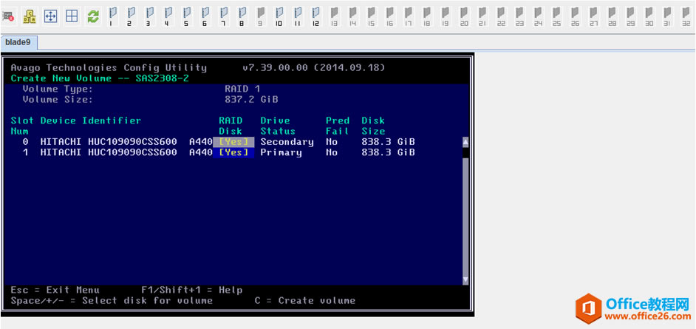
Task: Click the blade 24 flag icon
Action: (539, 16)
